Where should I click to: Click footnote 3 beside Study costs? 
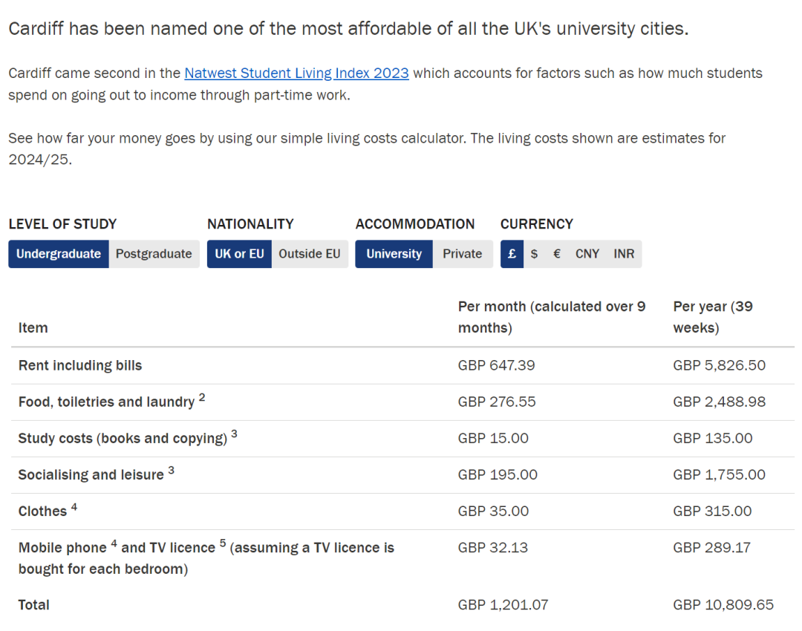(234, 434)
